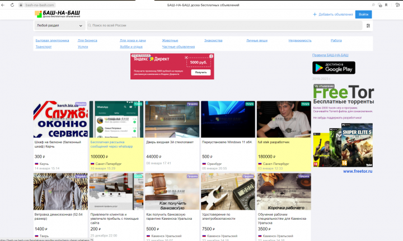403x241 pixels.
Task: Click the padlock site security icon
Action: click(21, 5)
